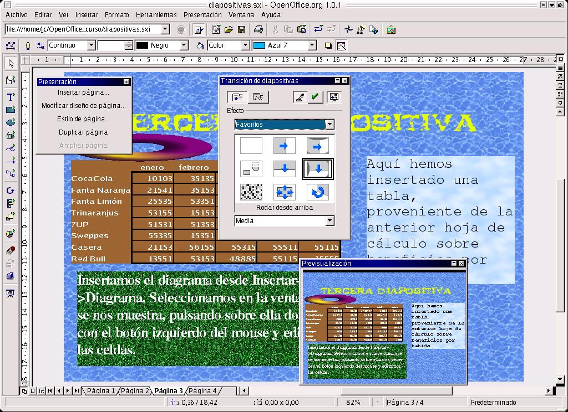Select the Curve drawing tool
The image size is (568, 412).
pyautogui.click(x=11, y=148)
